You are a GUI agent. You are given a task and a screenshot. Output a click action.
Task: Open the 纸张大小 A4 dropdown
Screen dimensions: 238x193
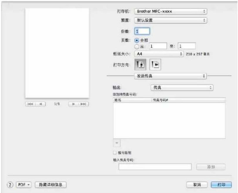pos(159,54)
